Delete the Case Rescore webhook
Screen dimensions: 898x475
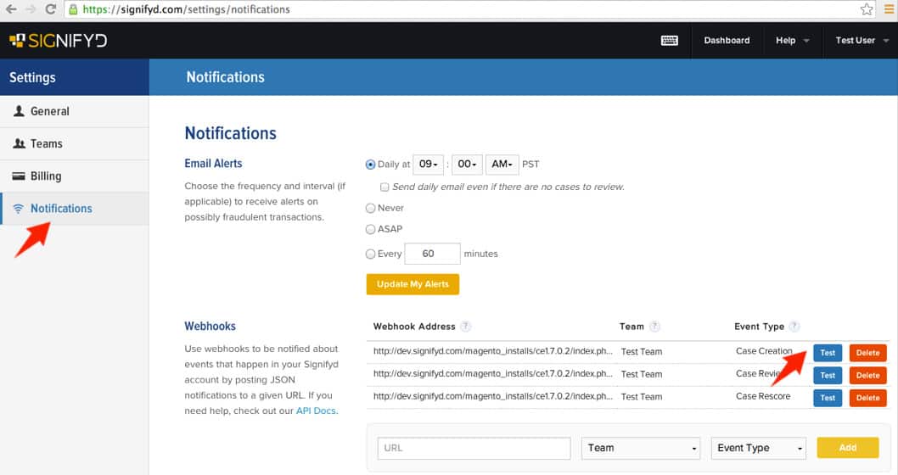(867, 398)
